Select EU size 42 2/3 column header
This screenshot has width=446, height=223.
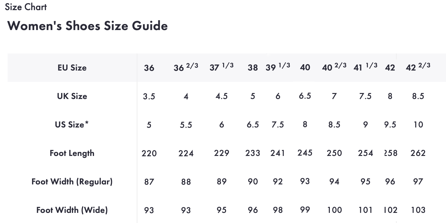pos(418,67)
